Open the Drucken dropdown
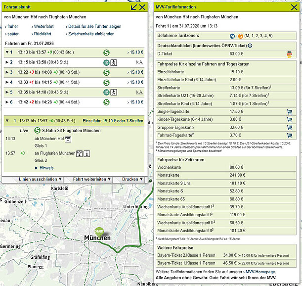Screen dimensions: 302x286 [x=132, y=179]
